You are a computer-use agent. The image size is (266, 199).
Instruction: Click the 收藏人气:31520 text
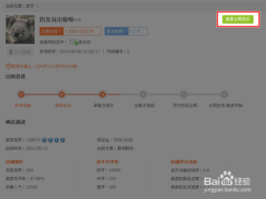(22, 187)
